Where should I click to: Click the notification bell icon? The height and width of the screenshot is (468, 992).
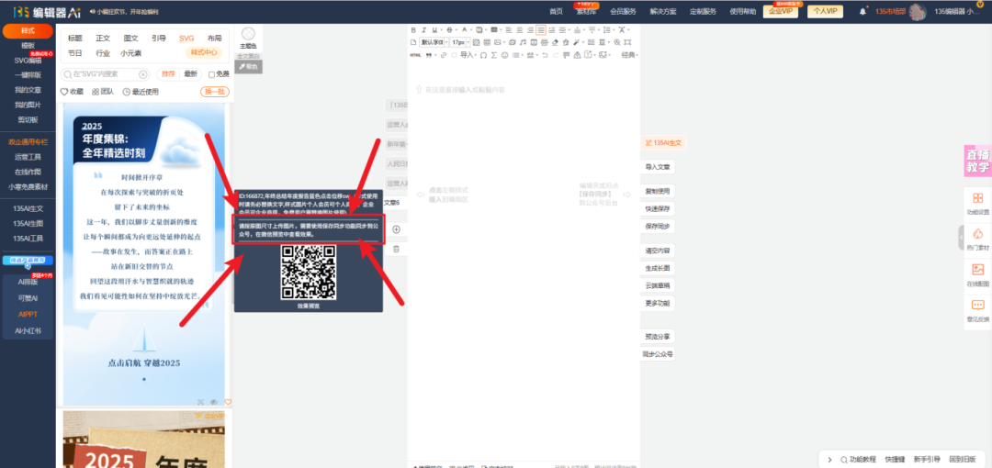pyautogui.click(x=862, y=11)
